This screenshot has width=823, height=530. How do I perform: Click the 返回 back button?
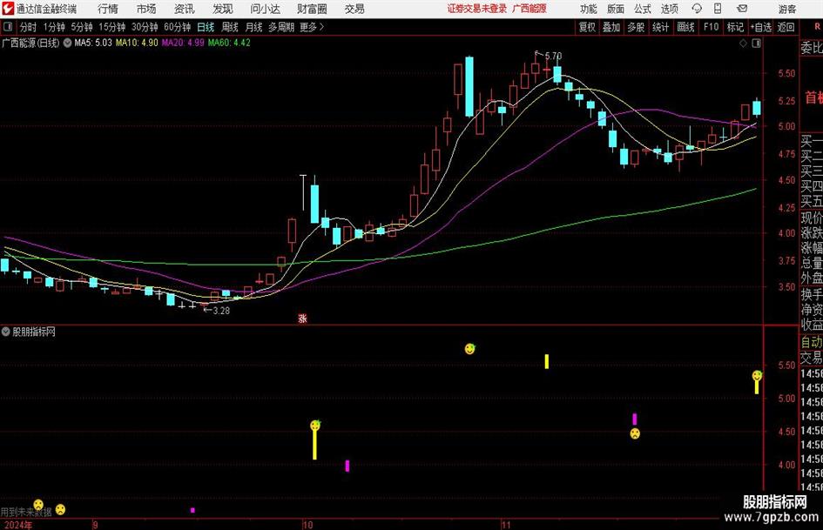pyautogui.click(x=786, y=27)
